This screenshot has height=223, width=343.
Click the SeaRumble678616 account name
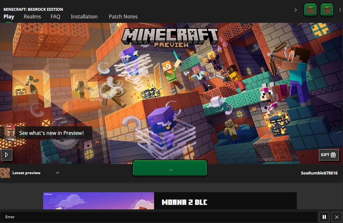(x=319, y=173)
